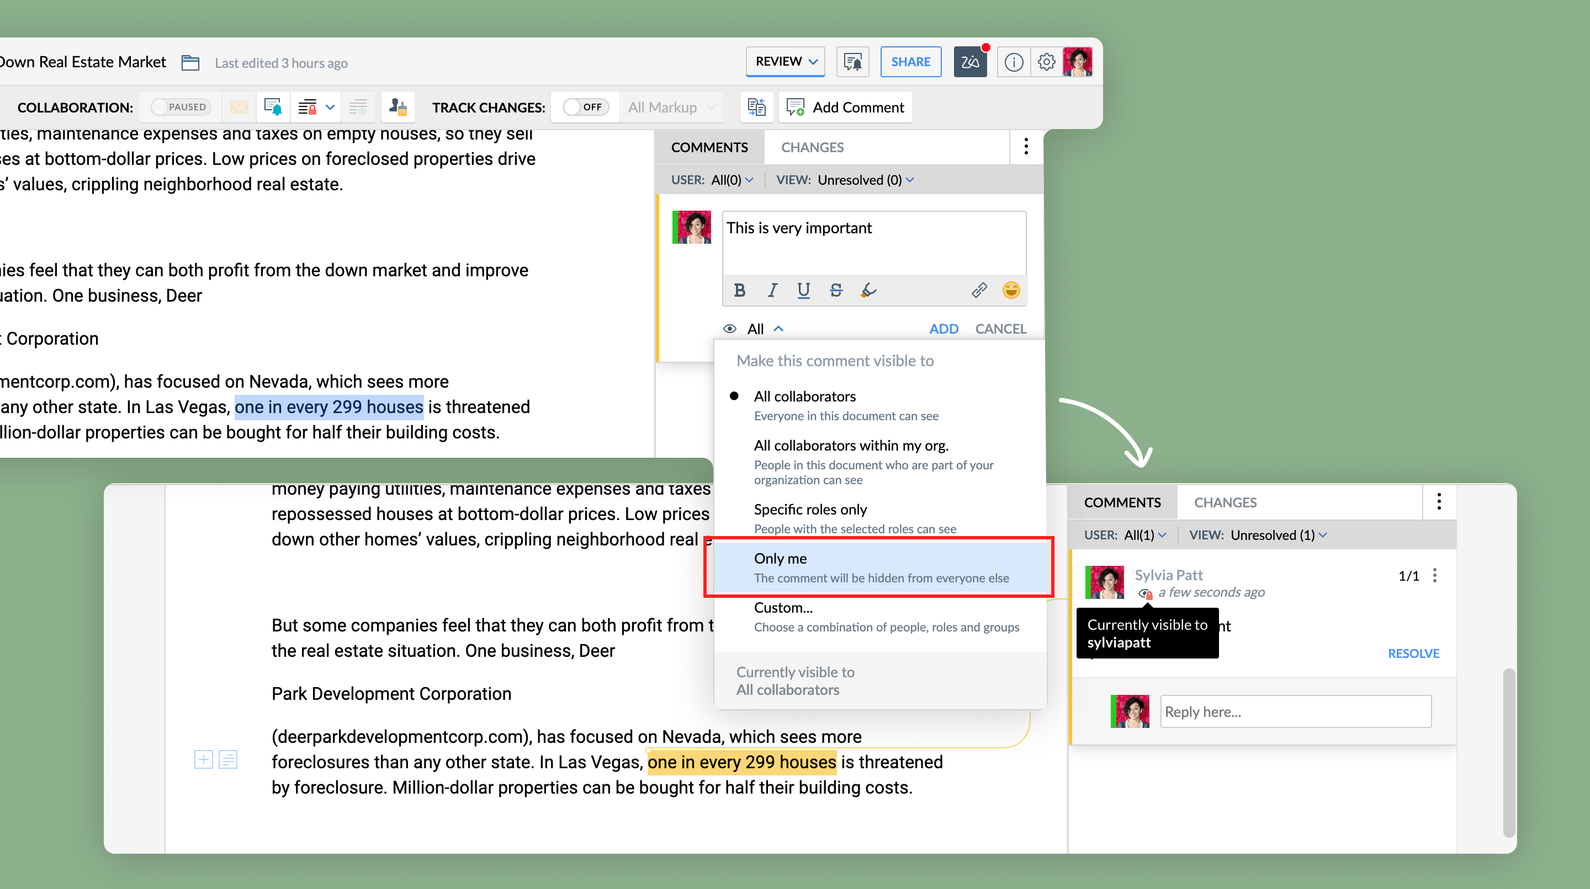This screenshot has width=1590, height=889.
Task: Turn on the Track Changes switch
Action: 585,108
